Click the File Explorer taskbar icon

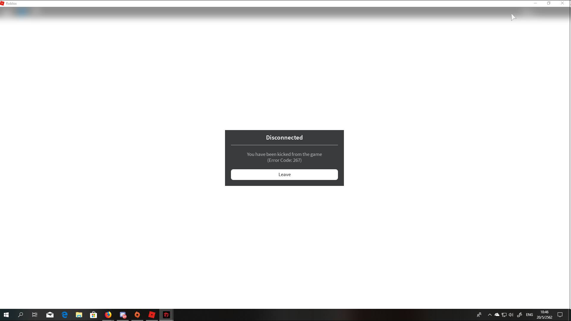(79, 315)
